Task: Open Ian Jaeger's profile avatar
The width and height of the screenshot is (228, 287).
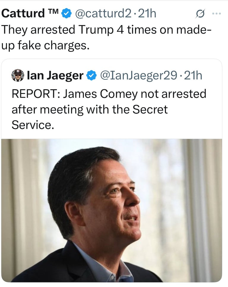Action: [x=18, y=76]
